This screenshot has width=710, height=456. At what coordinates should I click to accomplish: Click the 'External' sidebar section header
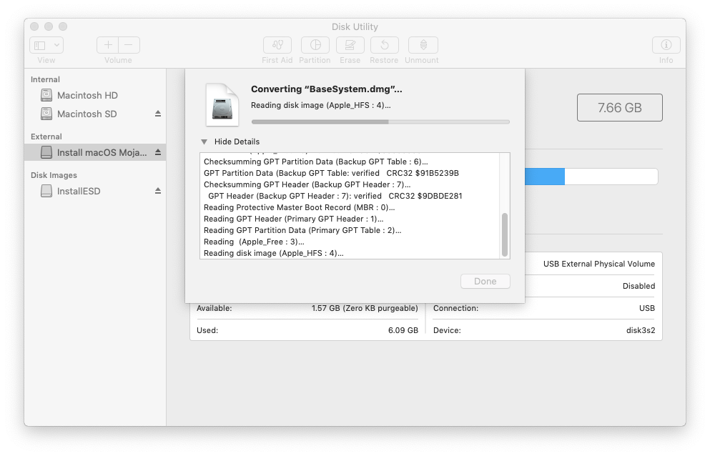tap(46, 137)
